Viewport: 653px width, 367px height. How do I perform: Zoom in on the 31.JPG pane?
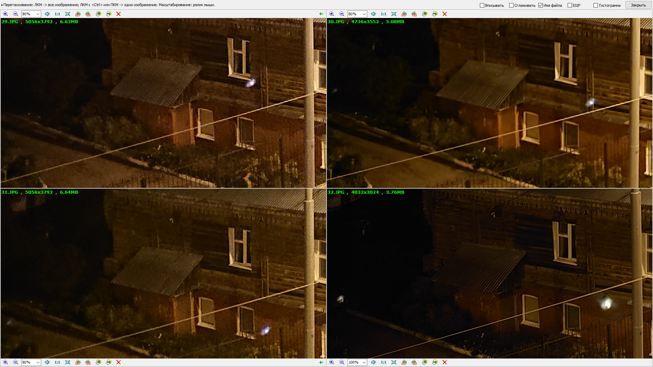pyautogui.click(x=5, y=362)
